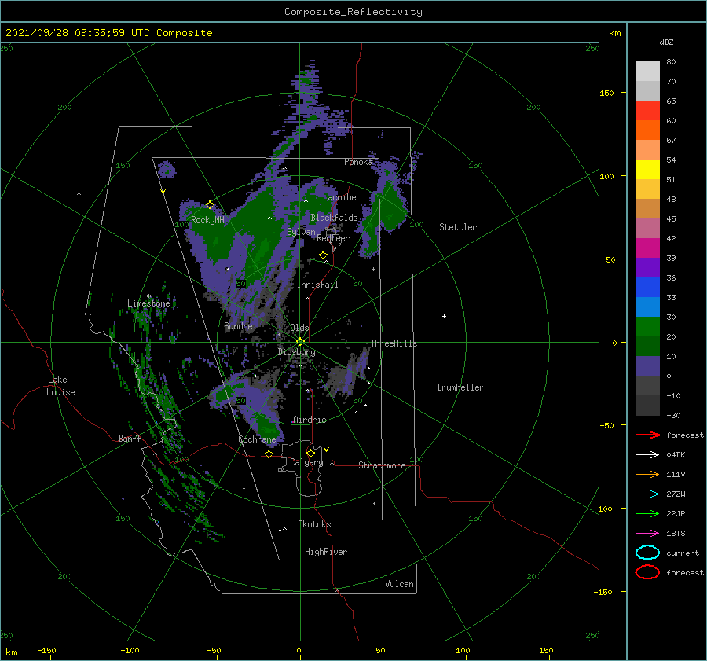The height and width of the screenshot is (661, 707).
Task: Click the RedDeer city label
Action: click(333, 238)
